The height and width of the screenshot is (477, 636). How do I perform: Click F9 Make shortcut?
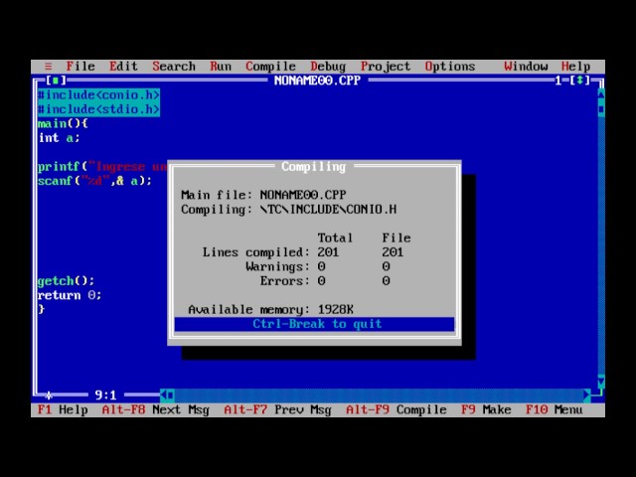[486, 409]
